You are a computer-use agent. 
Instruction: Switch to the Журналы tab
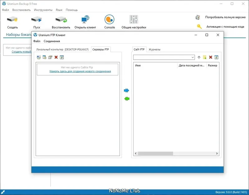(x=154, y=49)
